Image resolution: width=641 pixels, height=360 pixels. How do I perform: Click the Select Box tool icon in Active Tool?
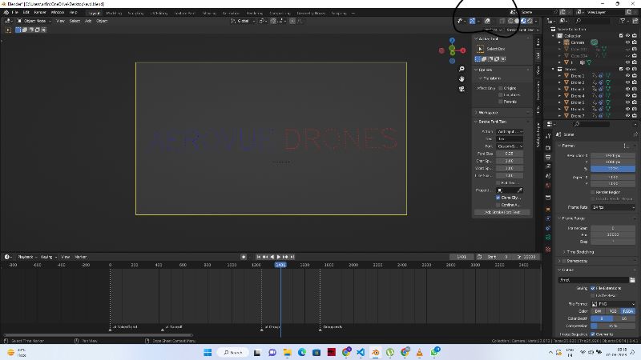point(480,49)
